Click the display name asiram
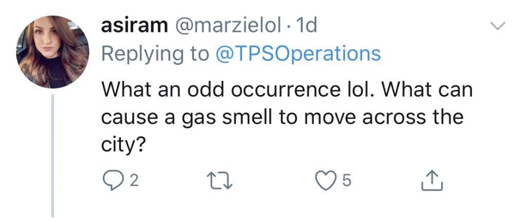 point(135,27)
